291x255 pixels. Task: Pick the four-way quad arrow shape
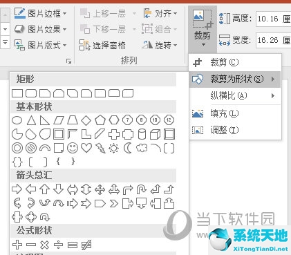(100, 190)
